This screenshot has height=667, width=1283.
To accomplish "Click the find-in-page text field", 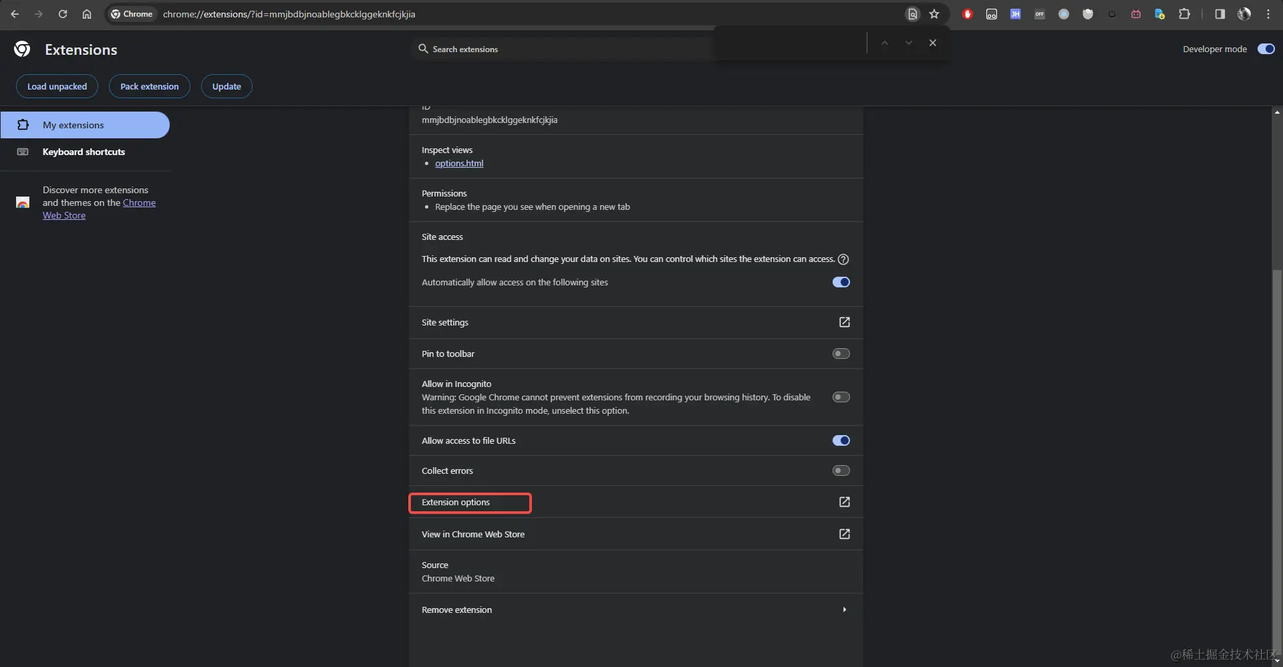I will 790,43.
